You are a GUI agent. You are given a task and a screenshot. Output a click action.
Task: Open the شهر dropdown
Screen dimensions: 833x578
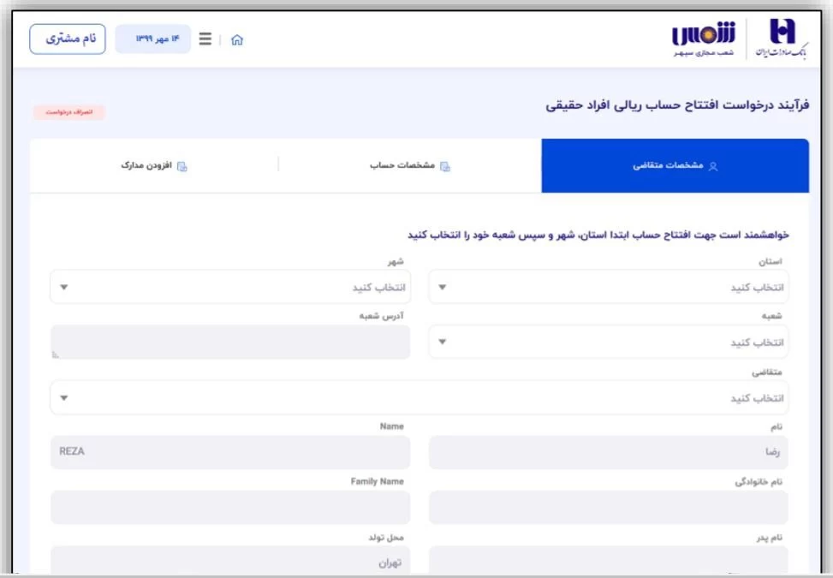[x=230, y=287]
